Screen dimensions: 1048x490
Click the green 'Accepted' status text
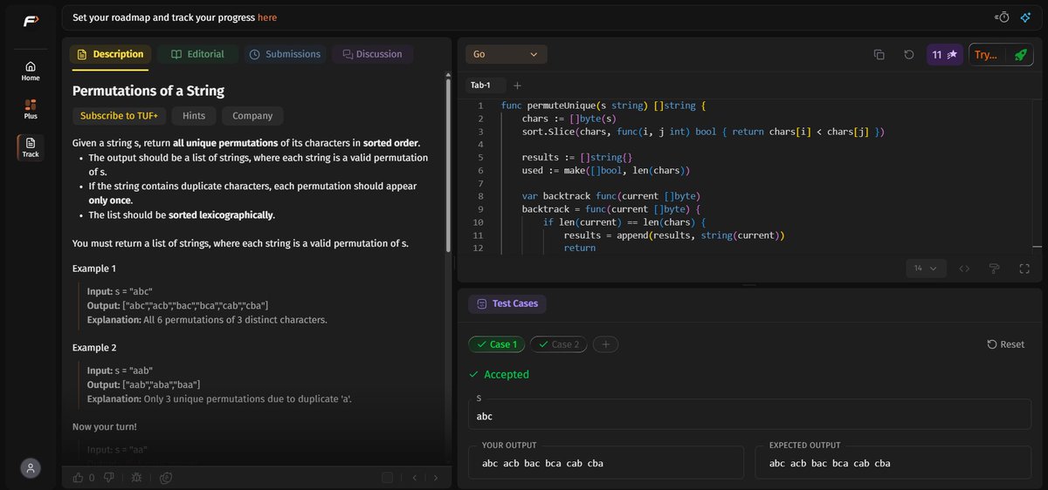tap(507, 374)
